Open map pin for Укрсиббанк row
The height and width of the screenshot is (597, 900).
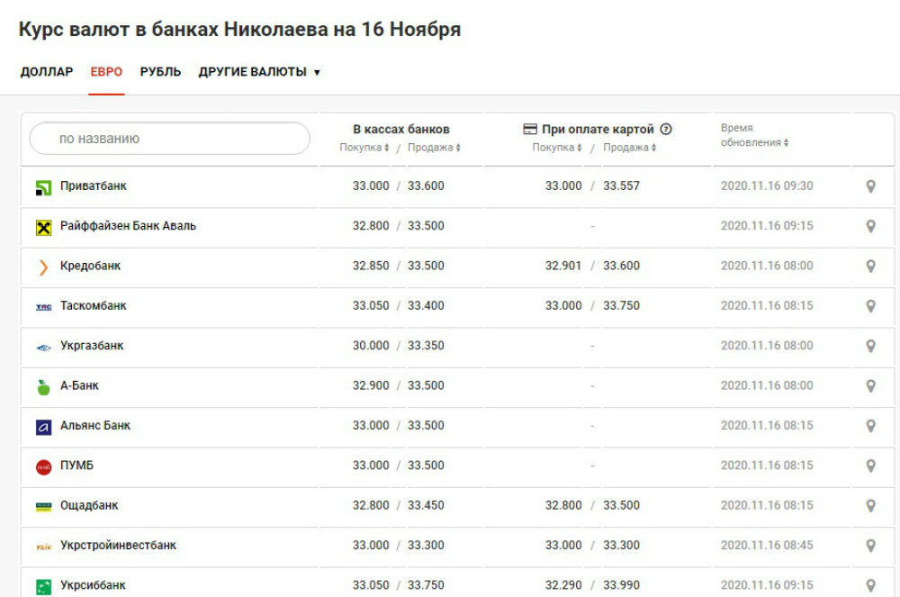870,585
